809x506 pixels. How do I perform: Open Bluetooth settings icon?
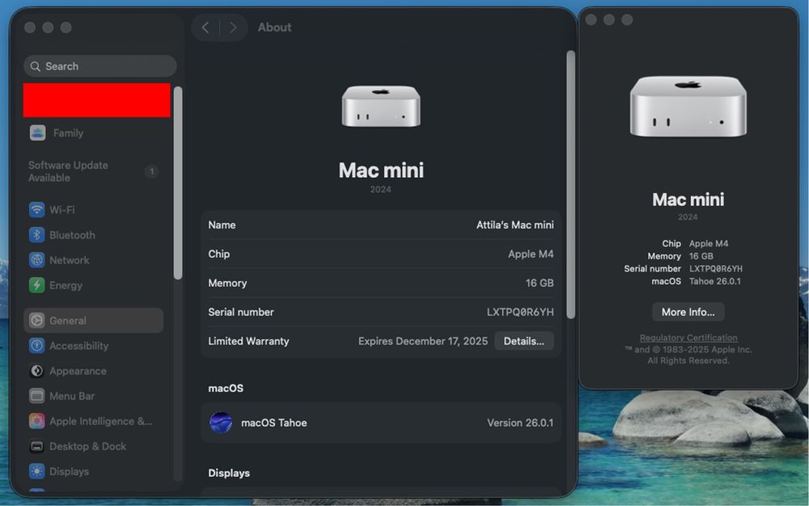[36, 235]
